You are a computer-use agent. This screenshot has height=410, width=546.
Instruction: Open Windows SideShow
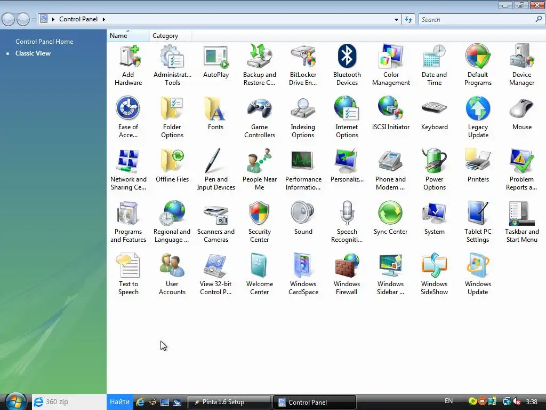point(434,274)
